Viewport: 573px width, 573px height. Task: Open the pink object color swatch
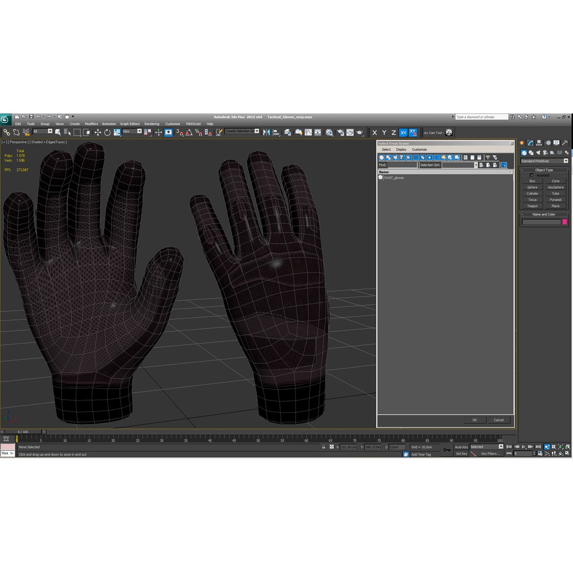click(565, 222)
